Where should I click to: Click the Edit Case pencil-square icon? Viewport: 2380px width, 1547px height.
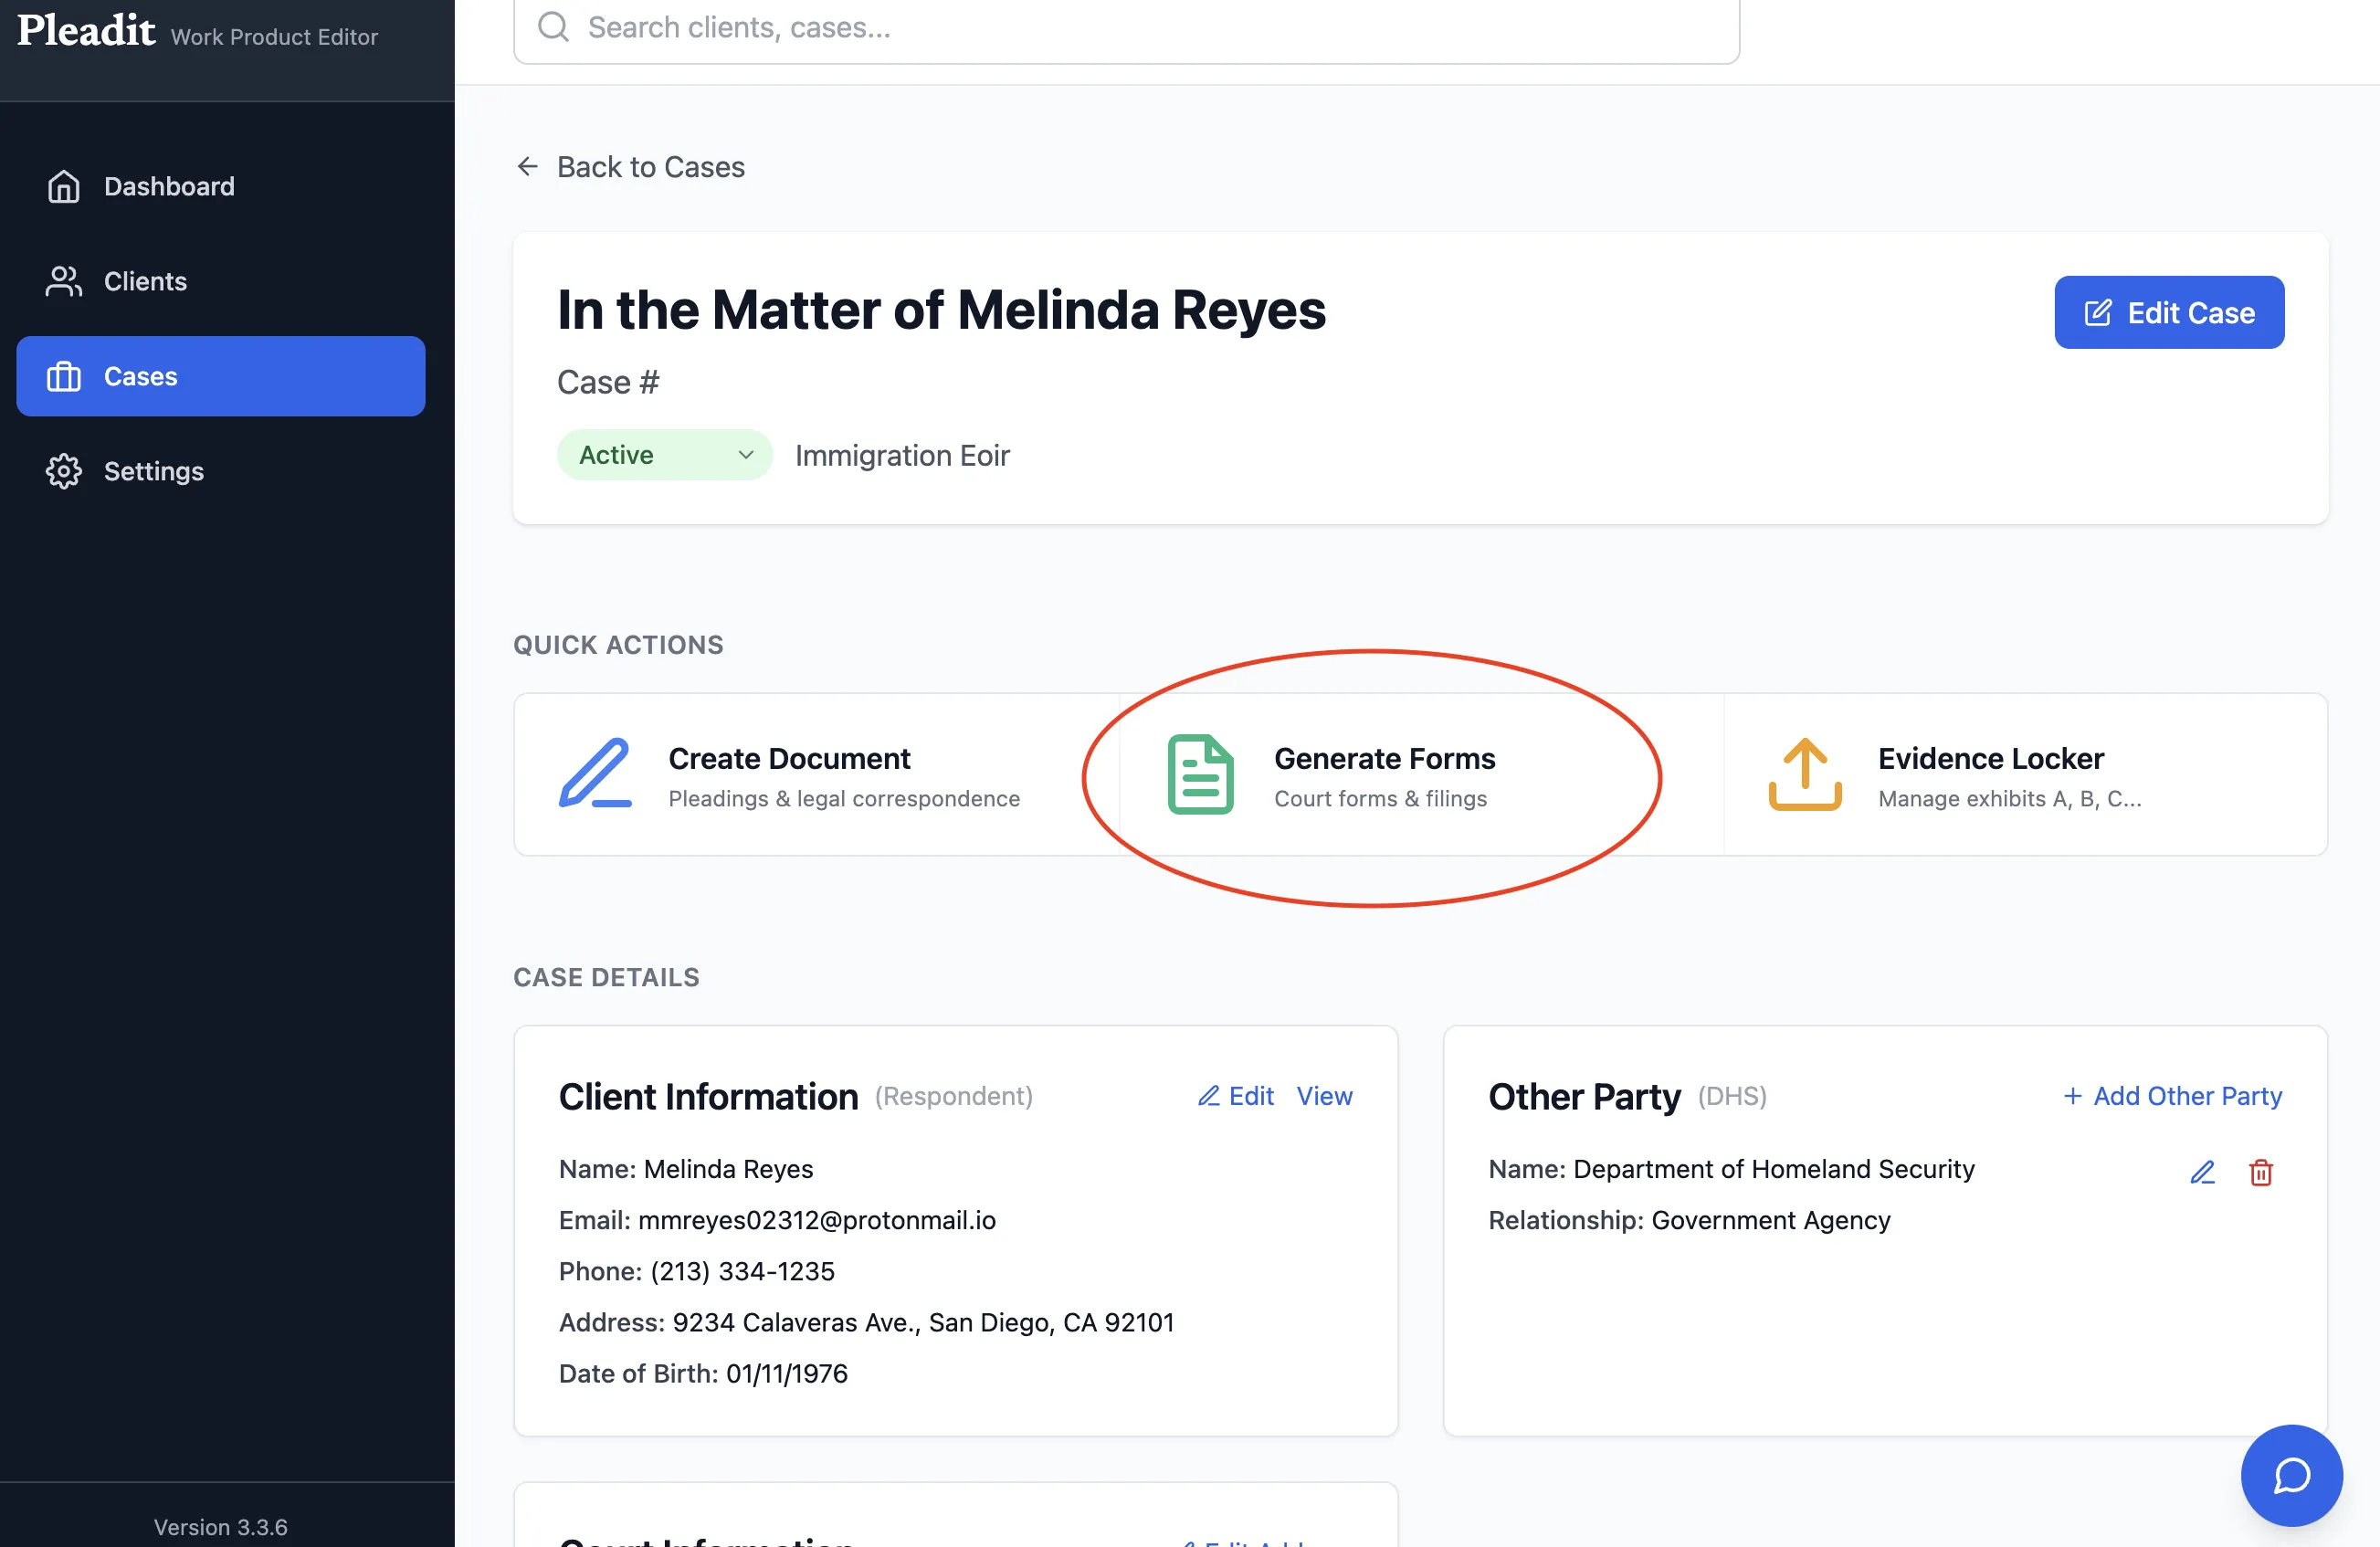point(2098,313)
